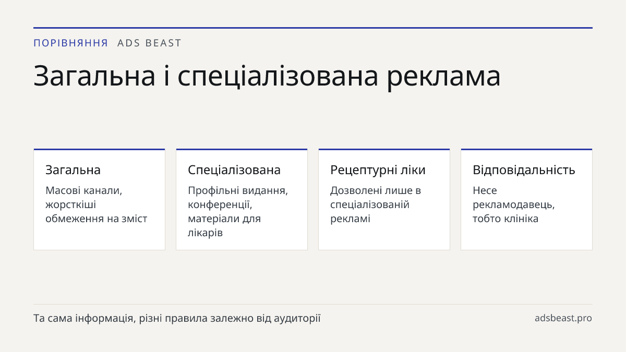The image size is (626, 352).
Task: Click the 'Відповідальність' card title
Action: point(524,170)
